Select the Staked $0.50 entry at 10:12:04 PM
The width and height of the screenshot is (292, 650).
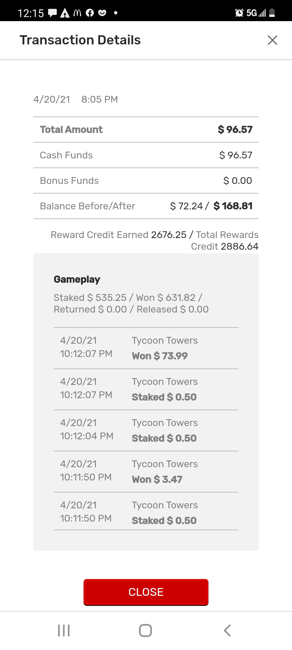146,431
